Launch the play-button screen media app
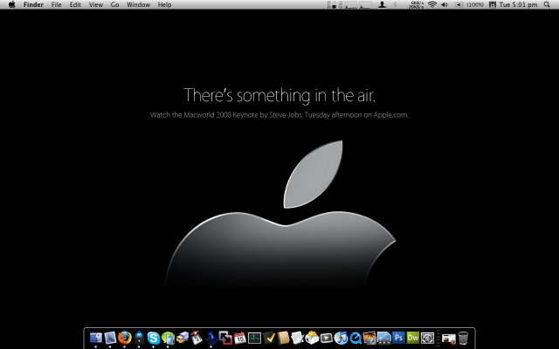 tap(326, 338)
